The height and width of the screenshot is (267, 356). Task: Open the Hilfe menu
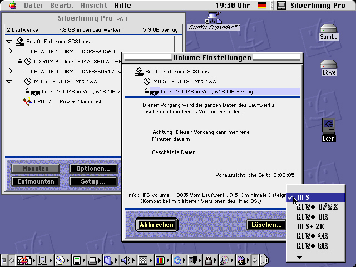pos(123,5)
